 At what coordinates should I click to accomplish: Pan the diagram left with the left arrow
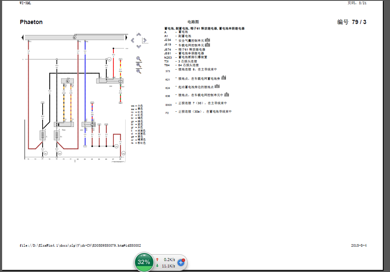point(133,40)
